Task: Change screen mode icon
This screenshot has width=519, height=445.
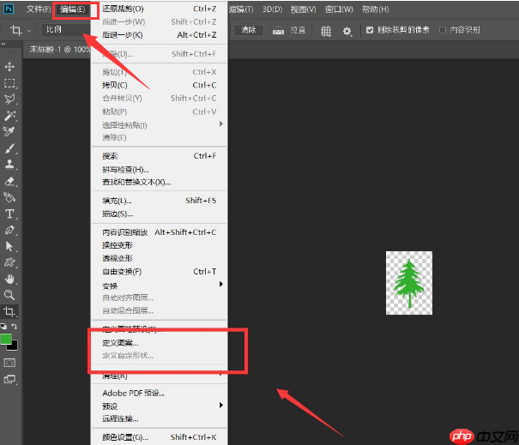Action: pos(9,379)
